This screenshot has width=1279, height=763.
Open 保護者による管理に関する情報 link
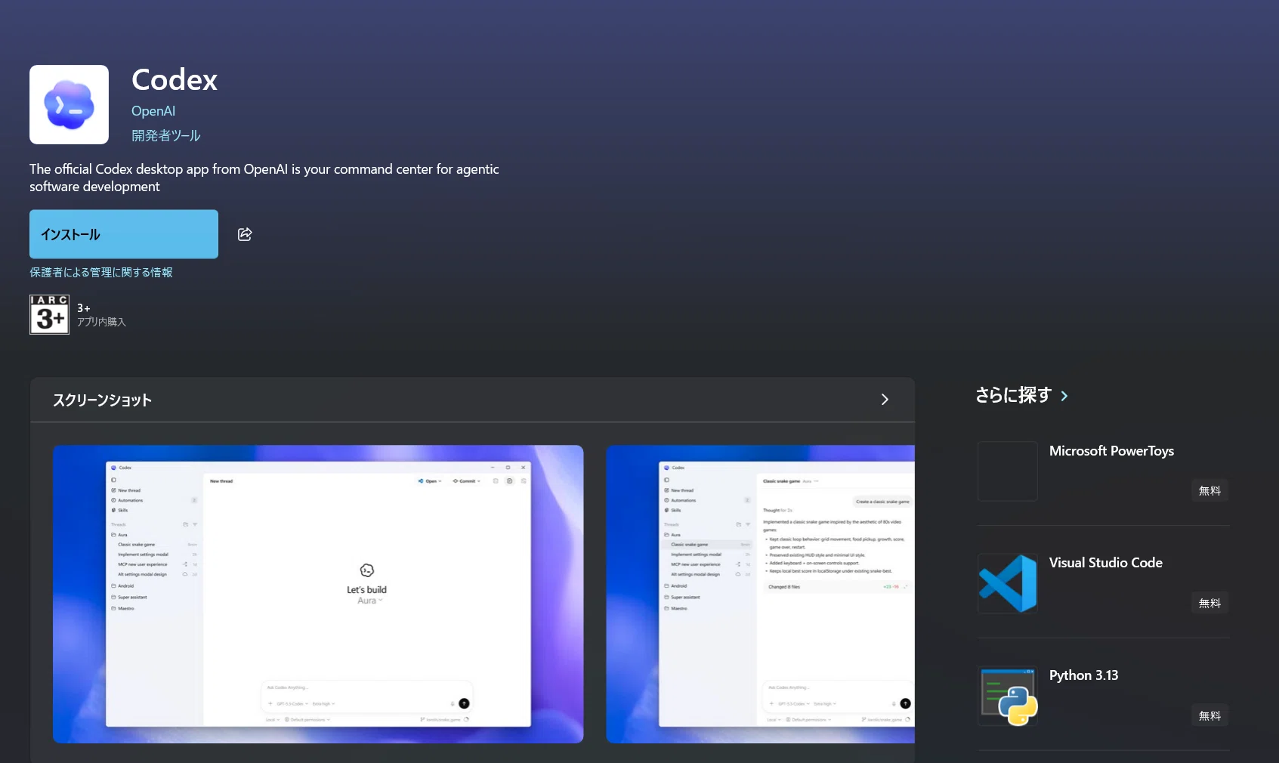pyautogui.click(x=101, y=272)
